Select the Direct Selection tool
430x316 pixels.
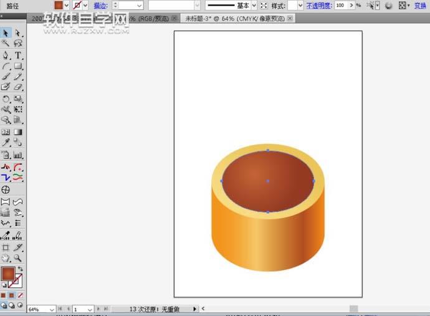[x=18, y=32]
